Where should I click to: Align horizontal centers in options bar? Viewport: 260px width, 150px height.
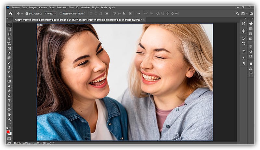click(96, 14)
